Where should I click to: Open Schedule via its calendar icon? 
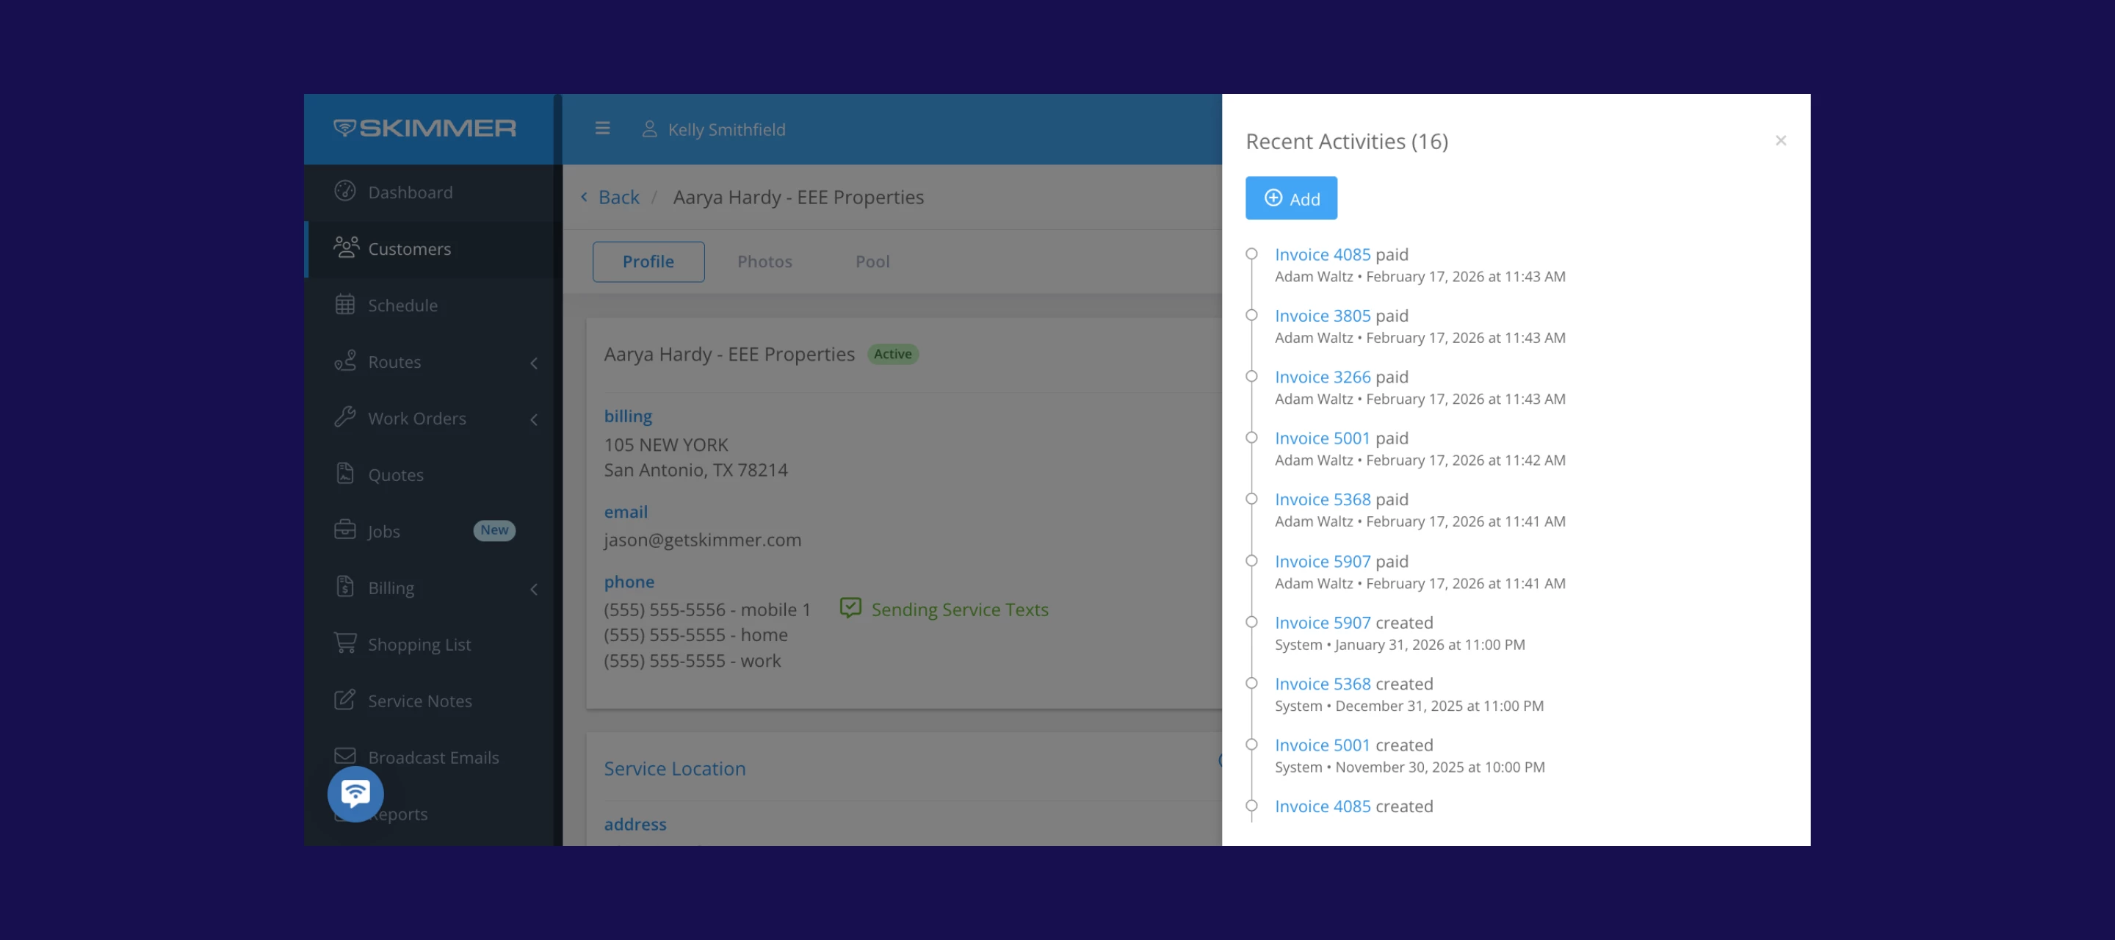pos(345,305)
